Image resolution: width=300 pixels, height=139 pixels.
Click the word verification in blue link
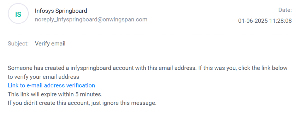pos(80,85)
